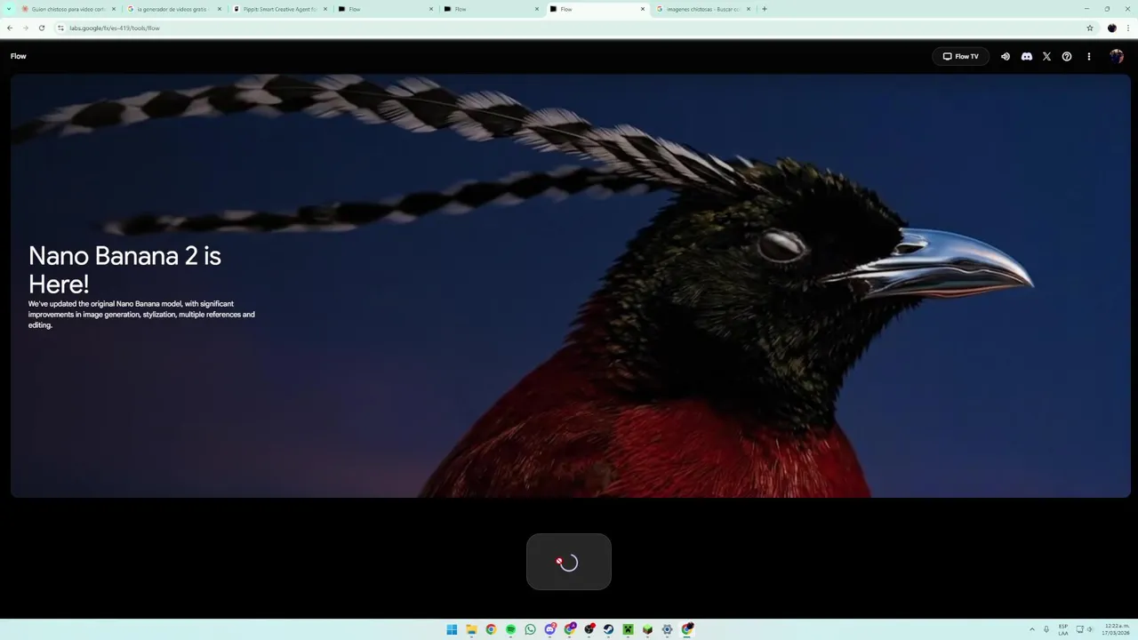Click the Flow logo text at top left
1138x640 pixels.
(x=19, y=56)
